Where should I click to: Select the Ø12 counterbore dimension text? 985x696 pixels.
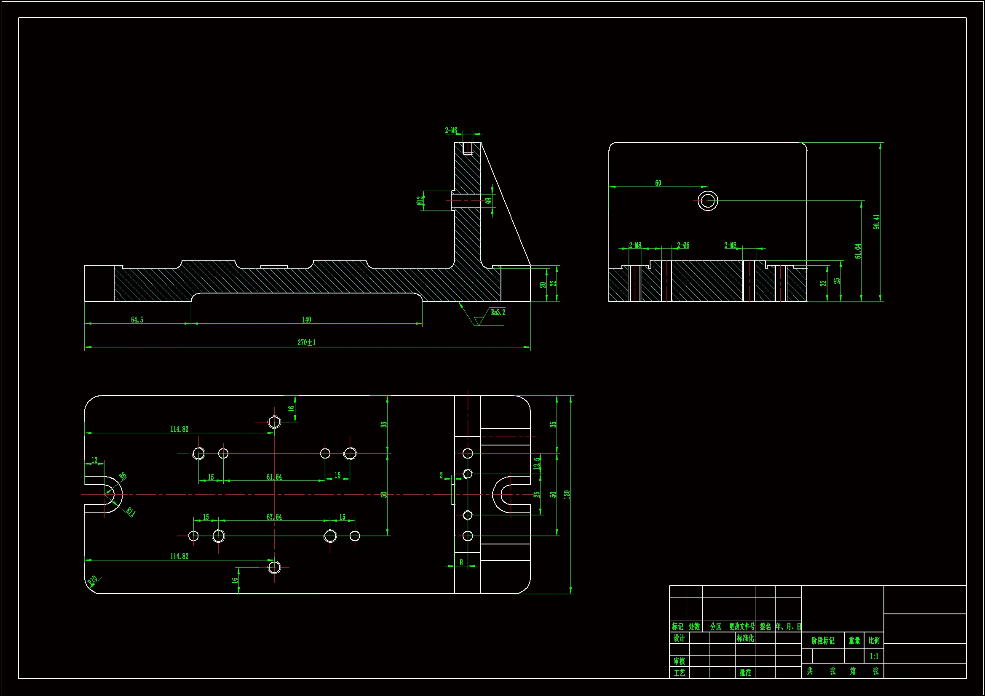pos(420,200)
